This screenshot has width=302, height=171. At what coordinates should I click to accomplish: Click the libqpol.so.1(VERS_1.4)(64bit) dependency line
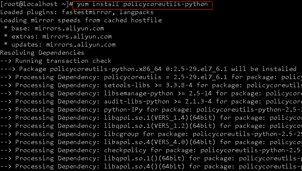[151, 118]
